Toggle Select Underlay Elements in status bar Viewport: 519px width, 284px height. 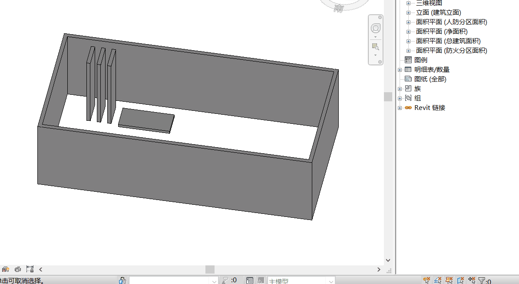tap(438, 281)
